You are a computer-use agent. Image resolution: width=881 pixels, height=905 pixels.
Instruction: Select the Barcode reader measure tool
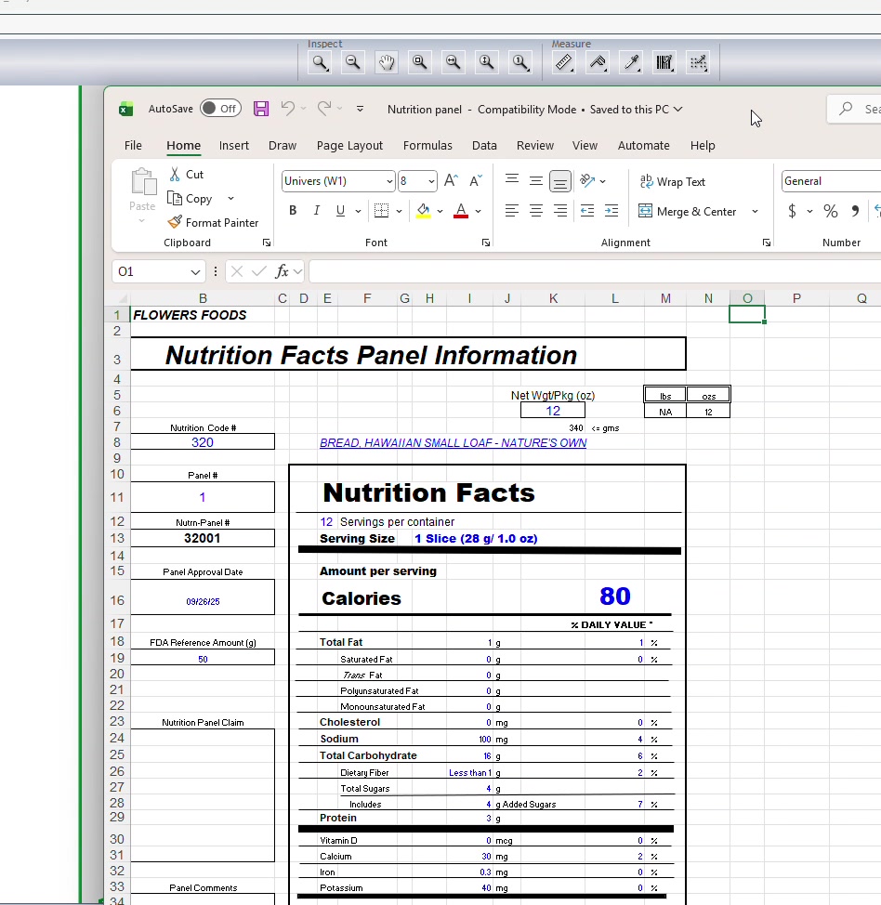click(664, 62)
